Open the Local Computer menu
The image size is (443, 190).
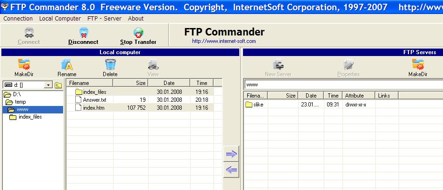click(60, 19)
